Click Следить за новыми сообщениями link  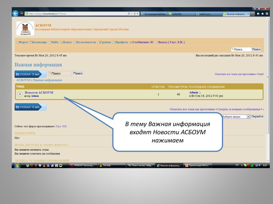[239, 109]
